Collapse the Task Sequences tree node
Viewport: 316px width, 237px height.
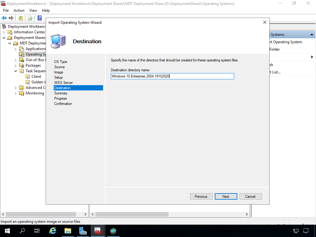(x=15, y=71)
